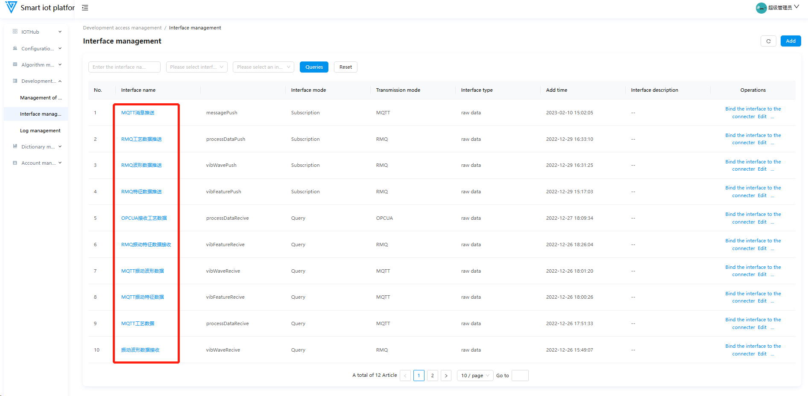Click the Smart iot platform logo icon
Image resolution: width=808 pixels, height=396 pixels.
click(x=11, y=7)
